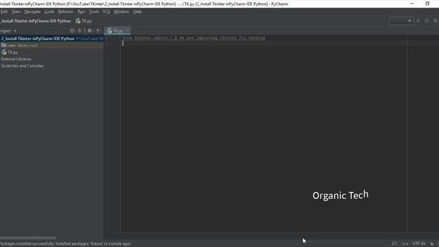
Task: Click TK.py breadcrumb in navigation bar
Action: pyautogui.click(x=84, y=21)
